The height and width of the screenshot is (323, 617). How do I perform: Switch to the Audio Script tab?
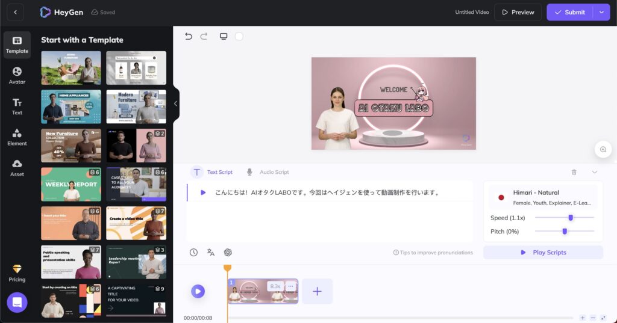coord(268,172)
